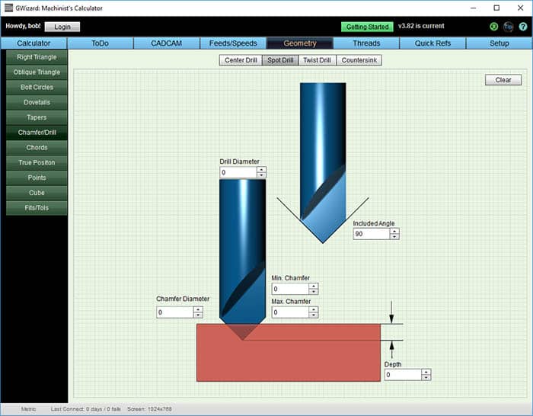Open Chords calculator

[37, 147]
